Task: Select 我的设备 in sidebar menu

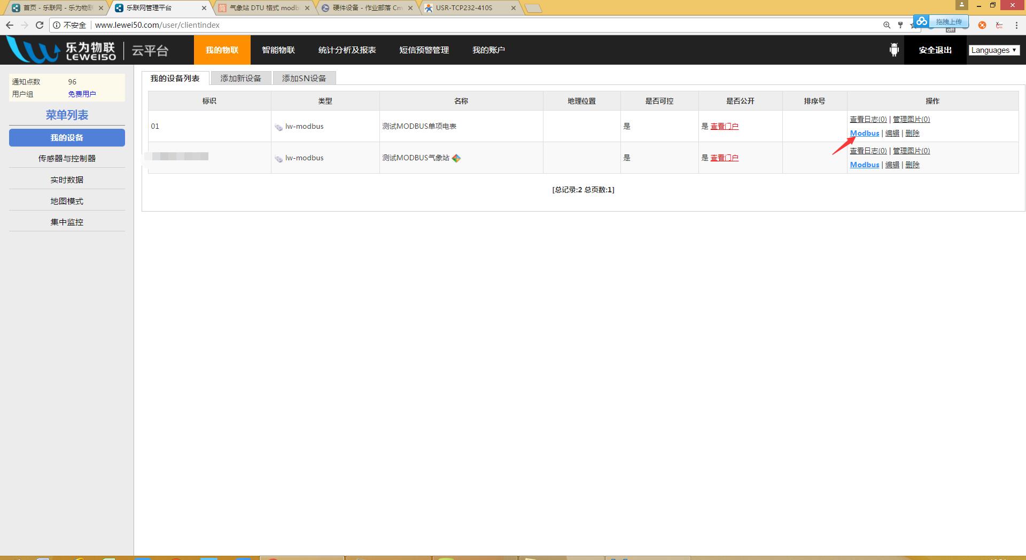Action: click(67, 137)
